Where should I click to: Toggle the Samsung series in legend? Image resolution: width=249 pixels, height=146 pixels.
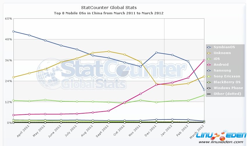click(x=222, y=70)
